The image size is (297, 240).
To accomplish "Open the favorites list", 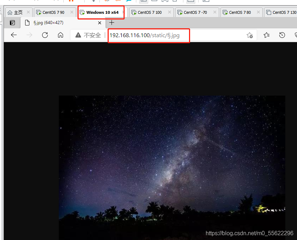I will pos(267,35).
